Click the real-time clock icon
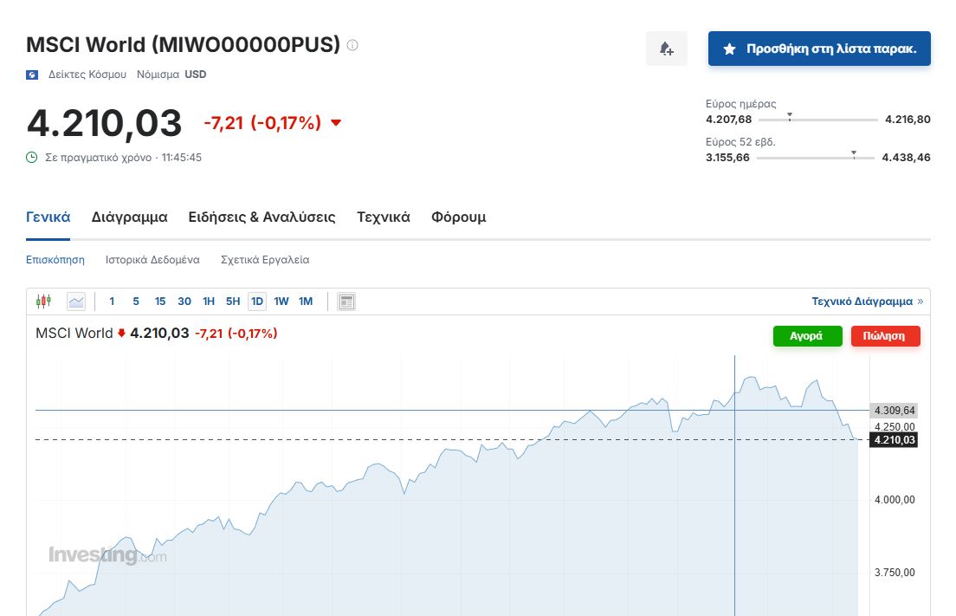Screen dimensions: 956x616 click(32, 158)
